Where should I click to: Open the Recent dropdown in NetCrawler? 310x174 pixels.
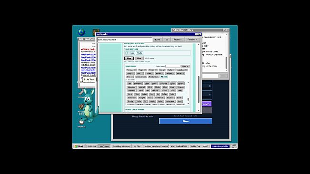[177, 39]
